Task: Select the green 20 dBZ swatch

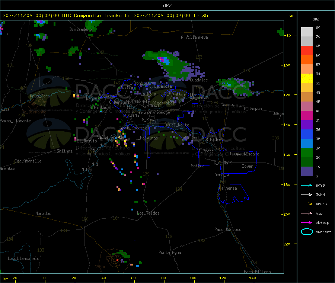Action: pos(307,152)
